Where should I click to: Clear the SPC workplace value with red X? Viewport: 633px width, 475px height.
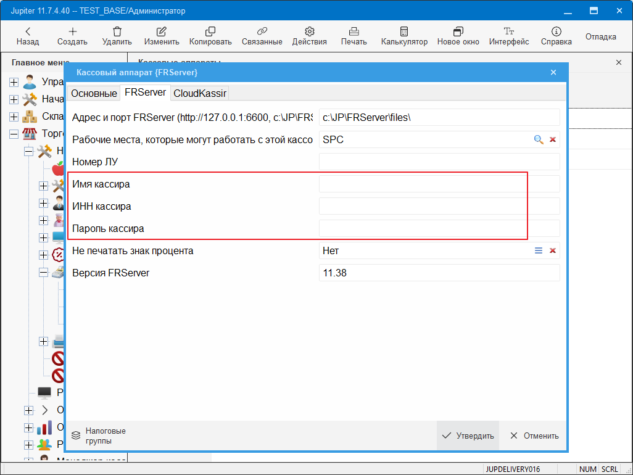[553, 140]
